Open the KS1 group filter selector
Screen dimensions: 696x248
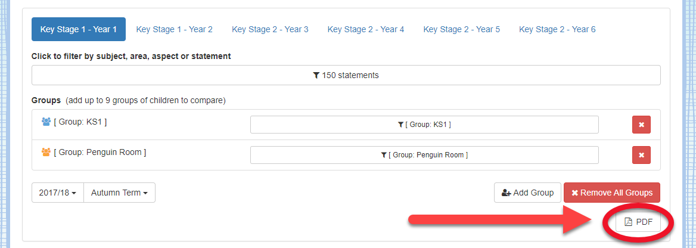click(x=424, y=125)
